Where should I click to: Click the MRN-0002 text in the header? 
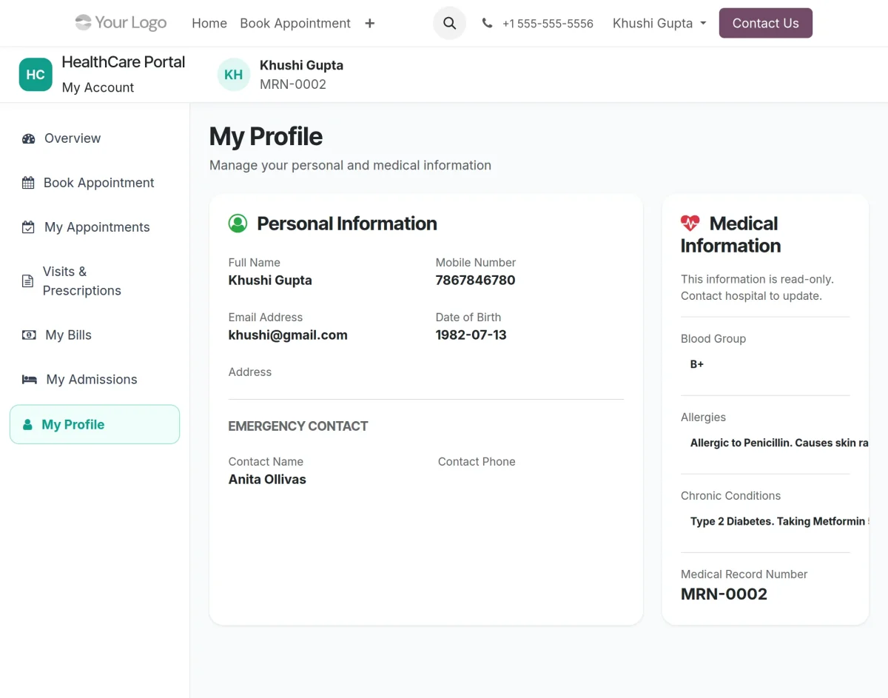[x=293, y=84]
